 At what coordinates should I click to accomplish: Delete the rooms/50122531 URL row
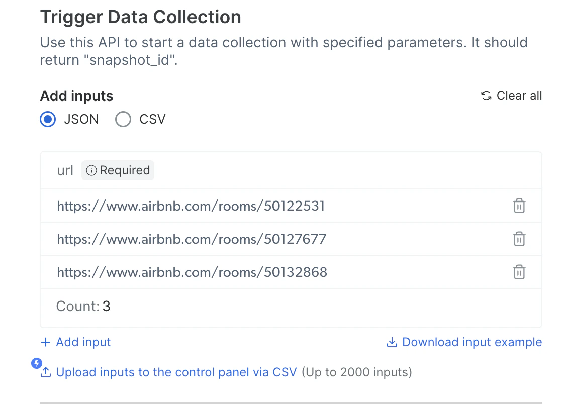point(519,206)
